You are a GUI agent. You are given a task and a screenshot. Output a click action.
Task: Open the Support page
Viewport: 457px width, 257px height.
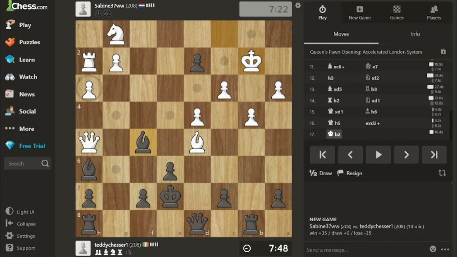[20, 248]
